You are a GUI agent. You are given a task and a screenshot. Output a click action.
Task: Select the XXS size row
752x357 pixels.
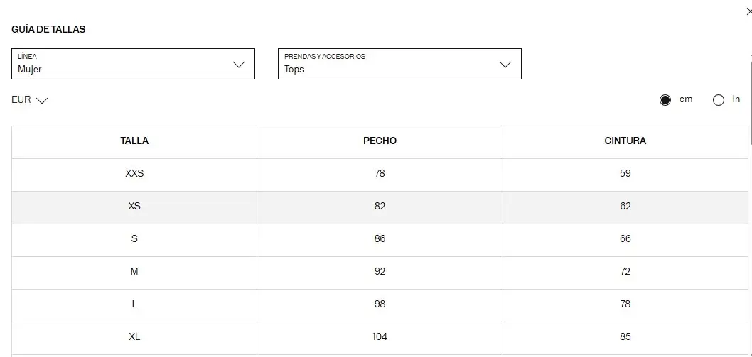(380, 175)
